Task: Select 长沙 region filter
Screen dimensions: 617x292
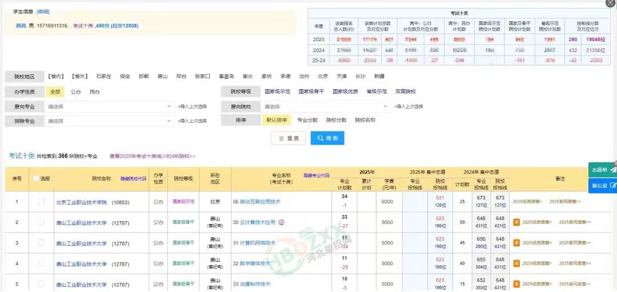Action: pos(360,77)
